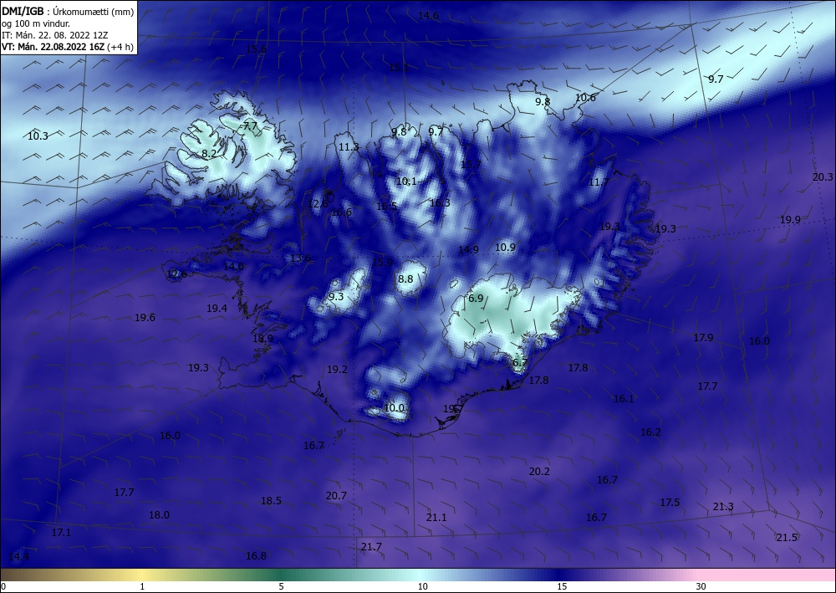This screenshot has width=836, height=593.
Task: Select the 17.5 value label
Action: point(670,503)
